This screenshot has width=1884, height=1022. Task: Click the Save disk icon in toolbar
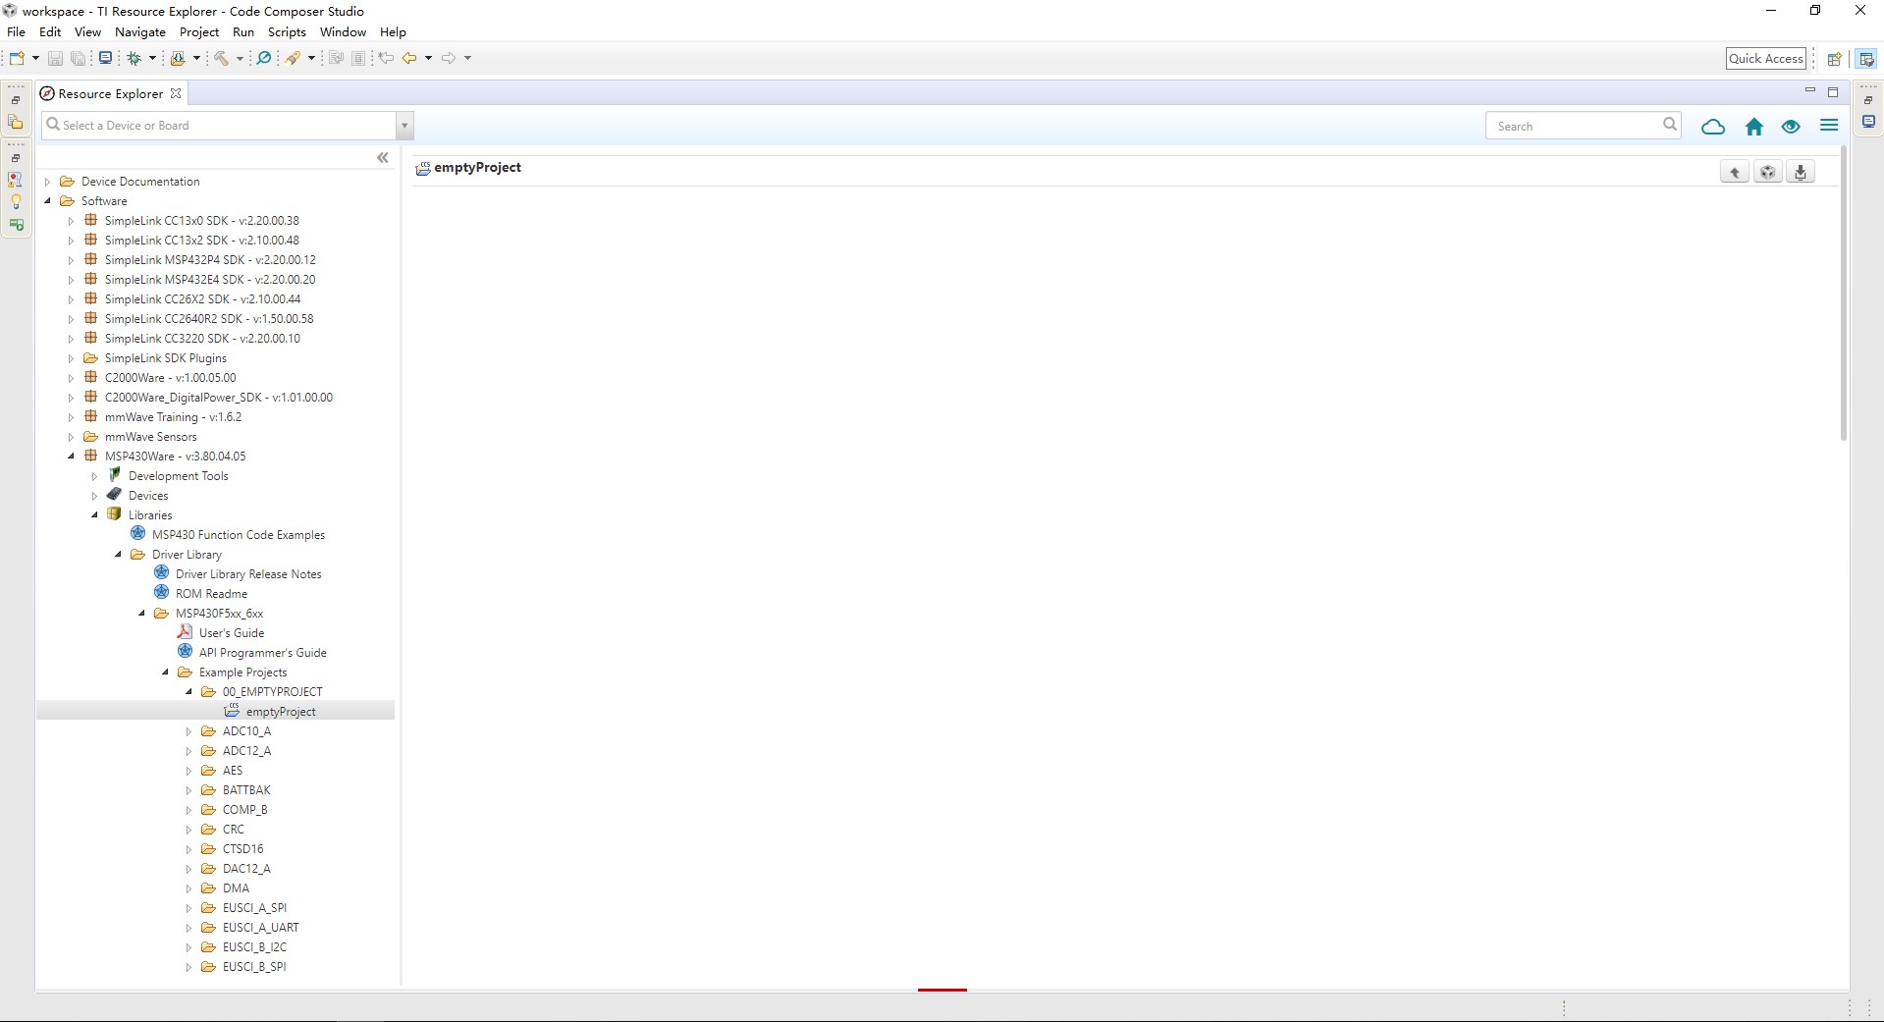tap(55, 58)
